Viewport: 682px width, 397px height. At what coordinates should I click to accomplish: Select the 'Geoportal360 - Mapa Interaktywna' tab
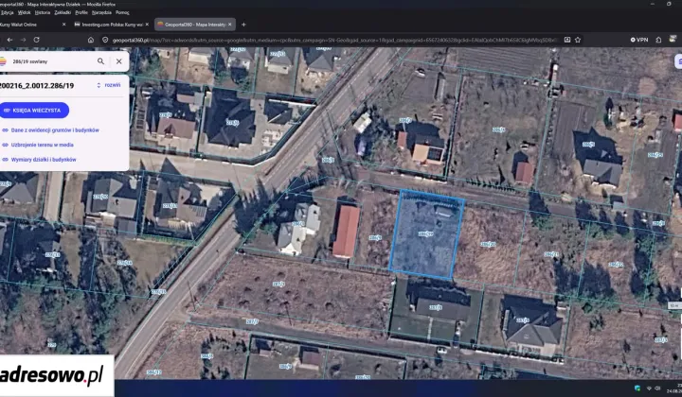195,25
